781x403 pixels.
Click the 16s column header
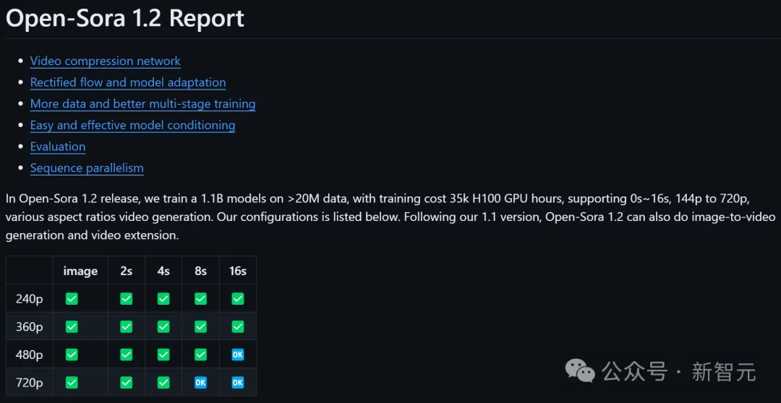click(x=238, y=271)
